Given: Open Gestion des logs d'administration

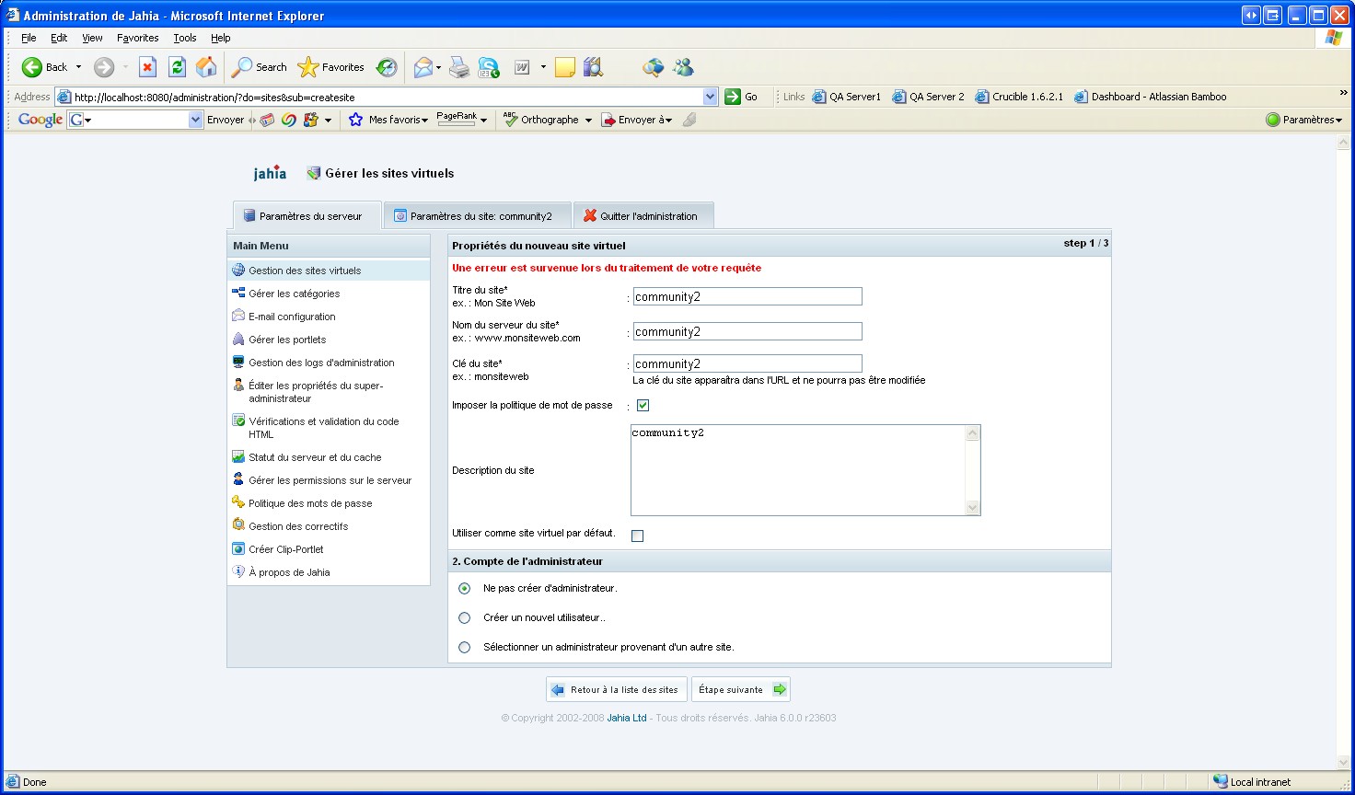Looking at the screenshot, I should 321,363.
